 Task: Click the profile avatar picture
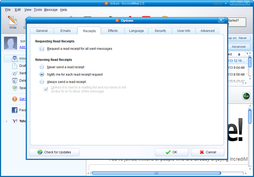click(x=11, y=43)
